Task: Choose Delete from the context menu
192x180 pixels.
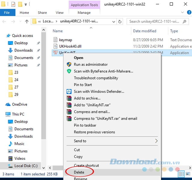Action: [79, 172]
